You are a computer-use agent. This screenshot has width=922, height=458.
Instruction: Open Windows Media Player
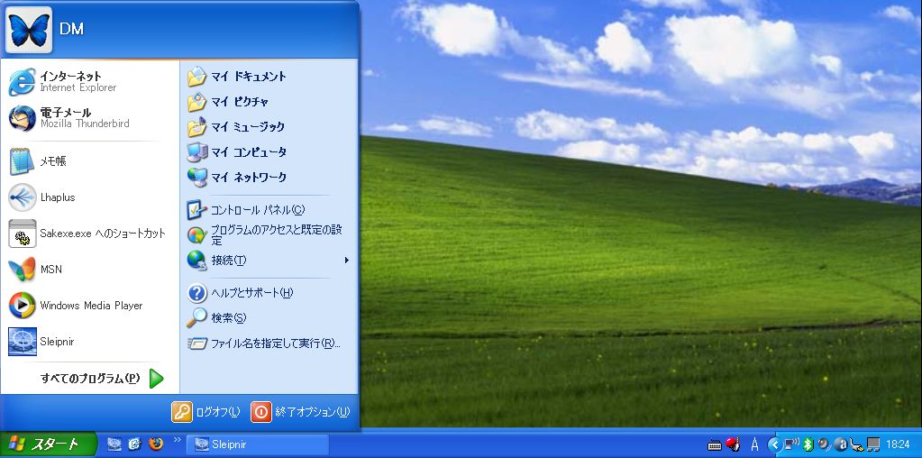[89, 306]
